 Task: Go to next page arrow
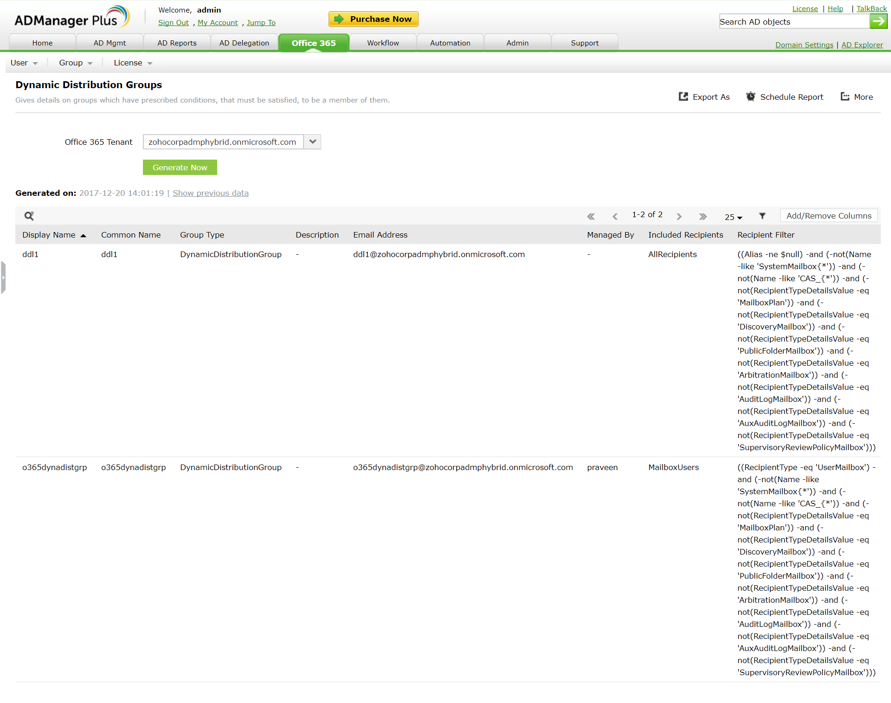click(x=679, y=216)
